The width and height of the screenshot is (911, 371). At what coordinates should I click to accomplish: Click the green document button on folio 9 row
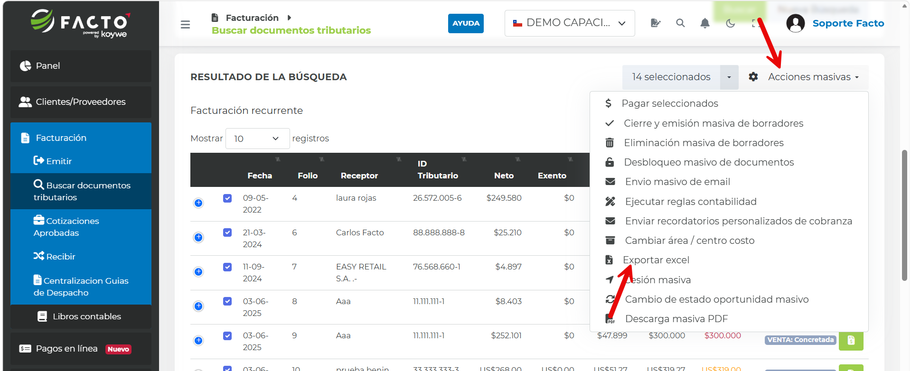851,340
